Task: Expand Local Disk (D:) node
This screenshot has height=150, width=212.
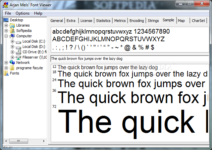Action: click(x=12, y=47)
